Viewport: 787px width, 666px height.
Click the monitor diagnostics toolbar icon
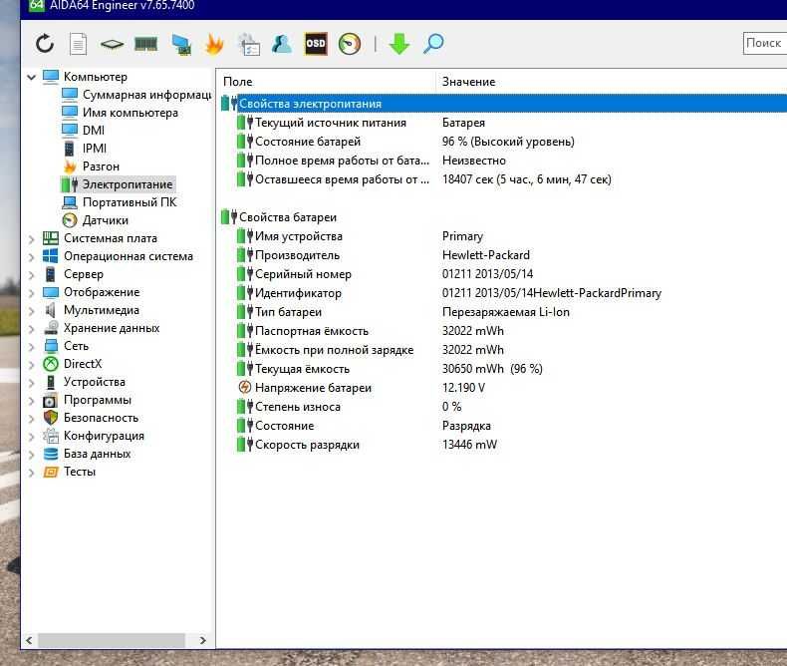pyautogui.click(x=181, y=44)
